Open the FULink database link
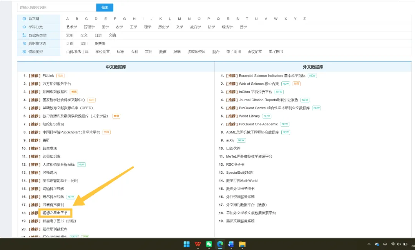The width and height of the screenshot is (415, 250). pos(48,76)
